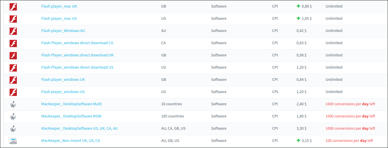The width and height of the screenshot is (388, 148).
Task: Click Flash icon of windows direct download CA
Action: (x=13, y=43)
